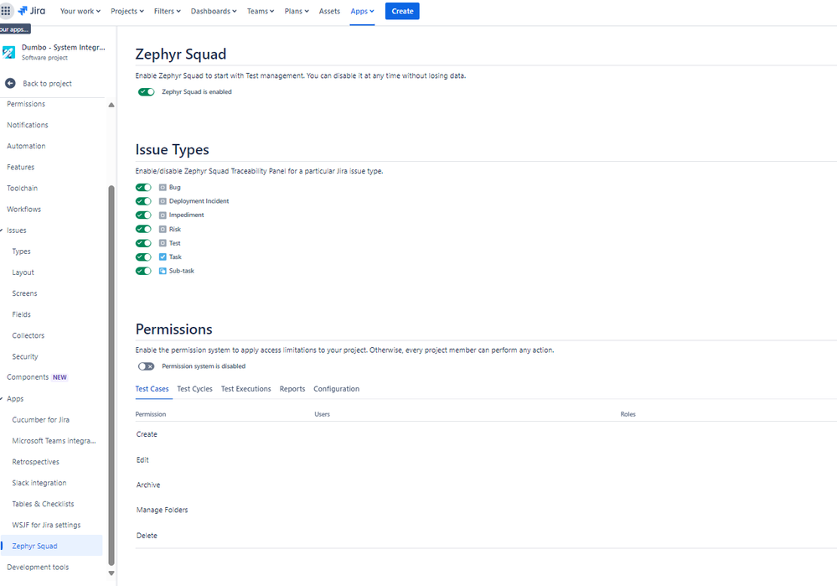The image size is (837, 586).
Task: Open Retrospectives app settings
Action: click(x=36, y=462)
